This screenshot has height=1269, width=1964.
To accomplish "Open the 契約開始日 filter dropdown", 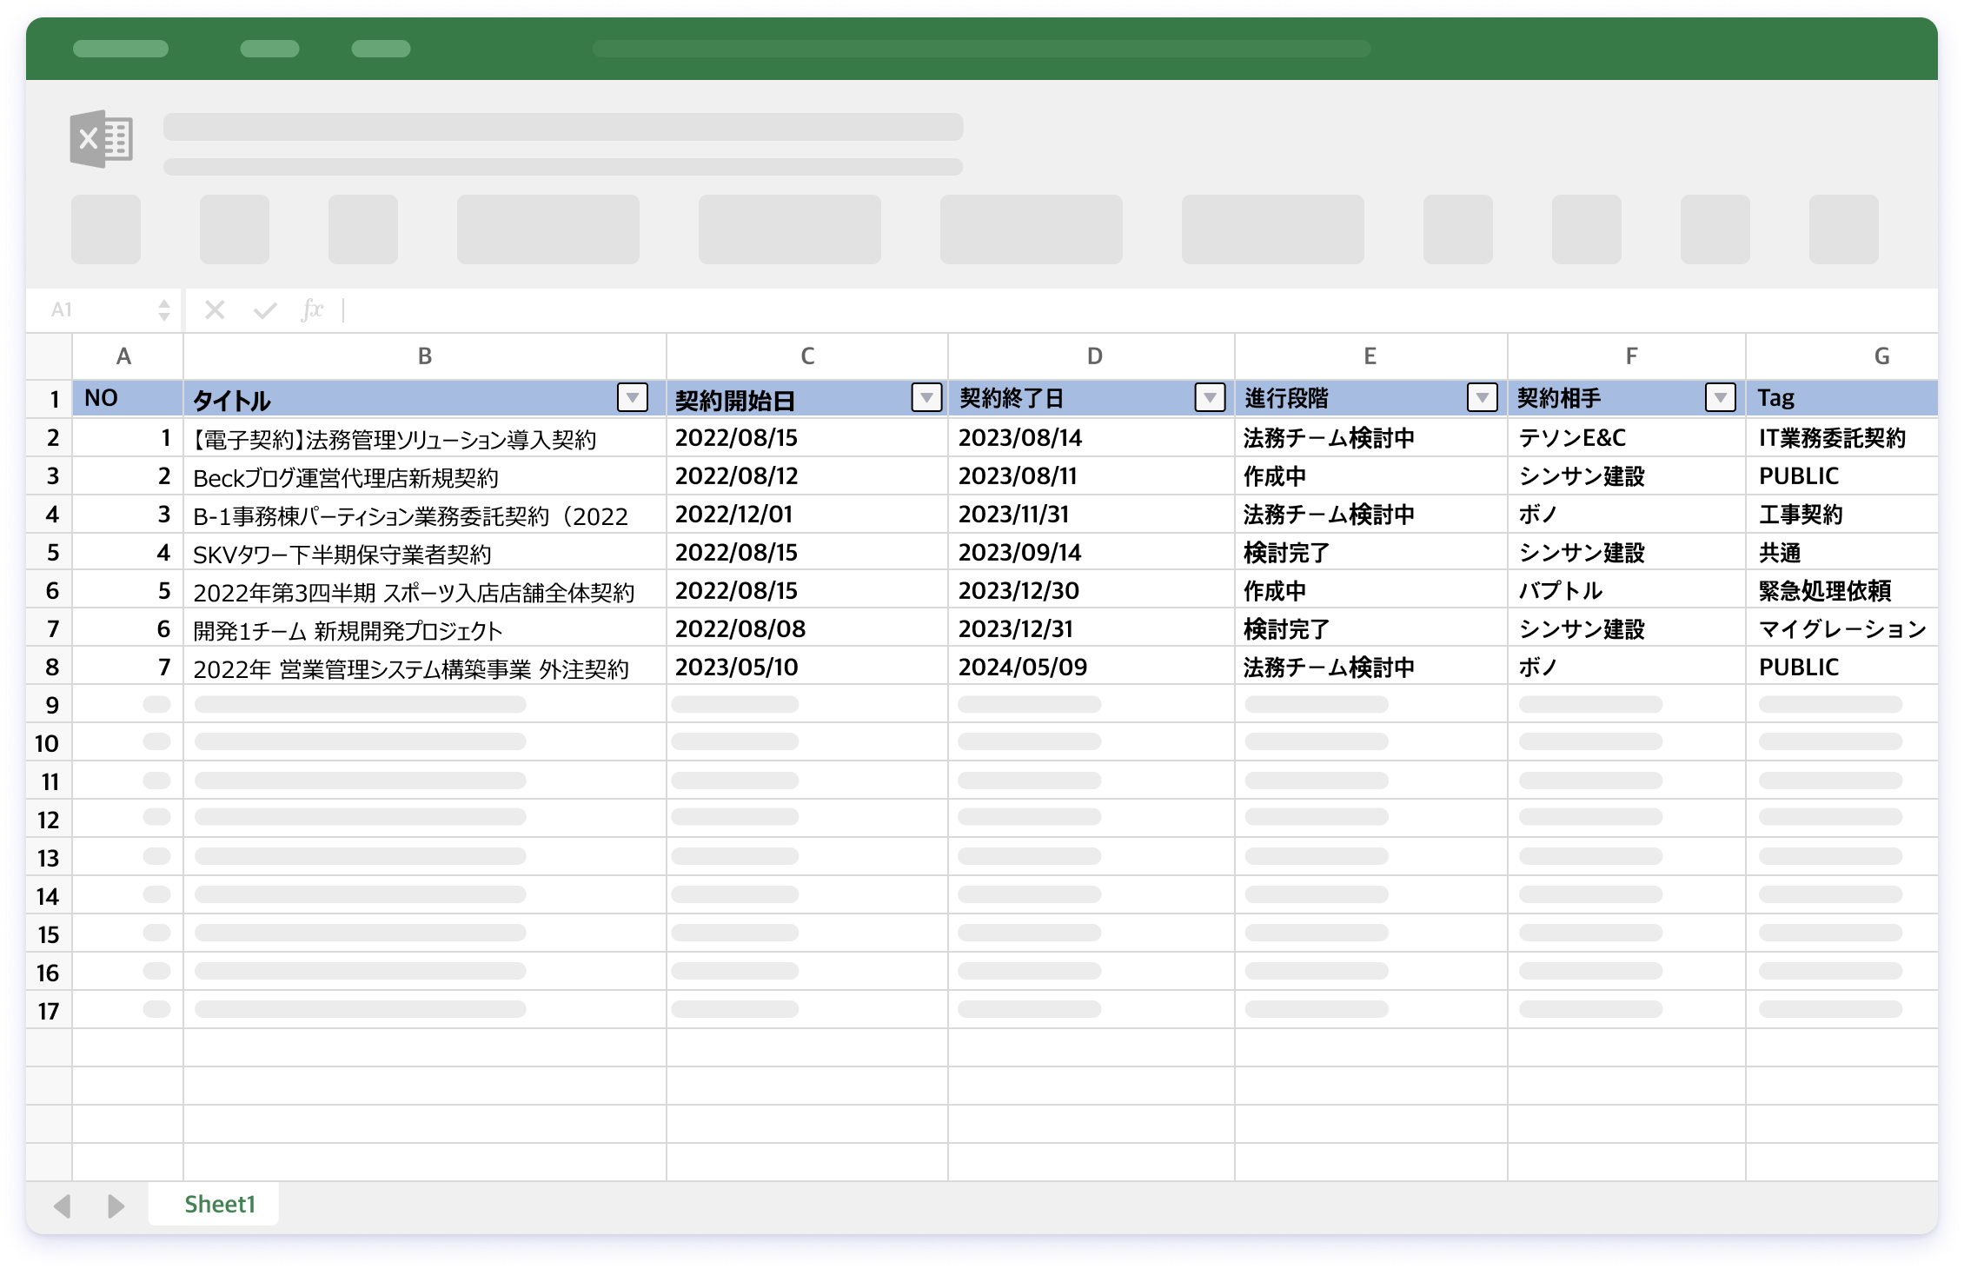I will point(926,398).
